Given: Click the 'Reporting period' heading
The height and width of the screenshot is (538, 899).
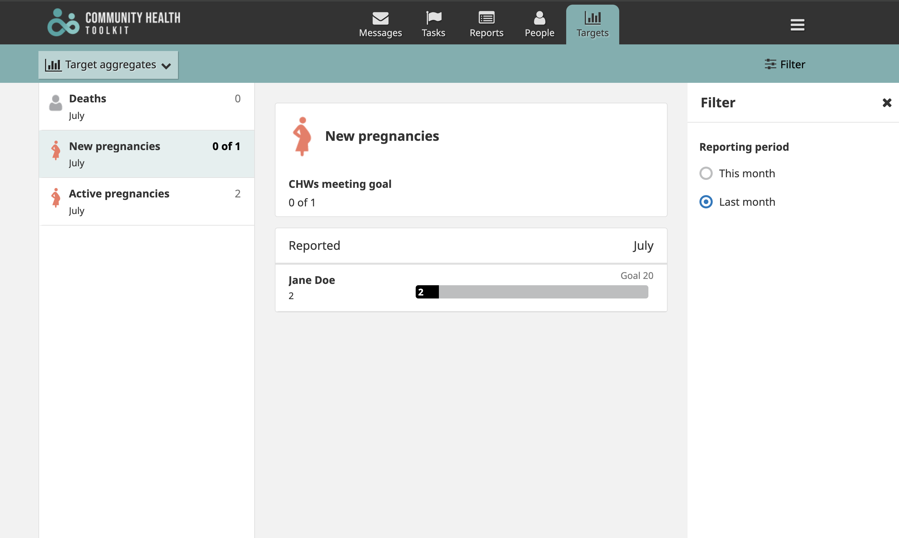Looking at the screenshot, I should pos(744,147).
